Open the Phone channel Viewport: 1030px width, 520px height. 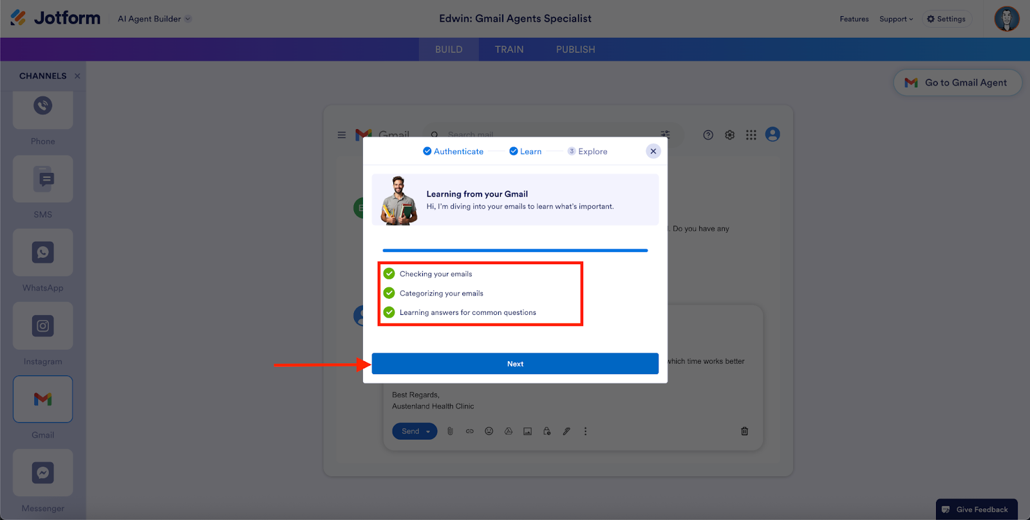[x=43, y=110]
